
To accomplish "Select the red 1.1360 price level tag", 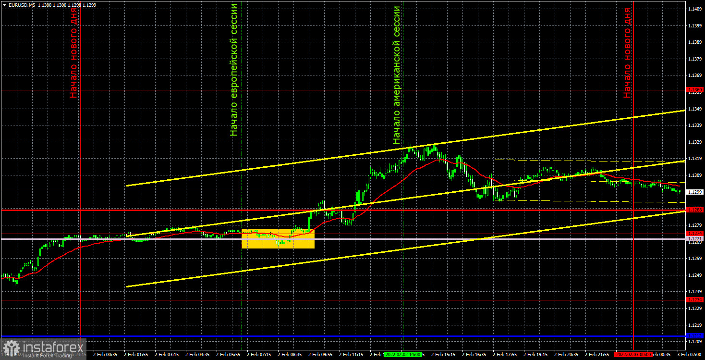I will click(x=695, y=90).
